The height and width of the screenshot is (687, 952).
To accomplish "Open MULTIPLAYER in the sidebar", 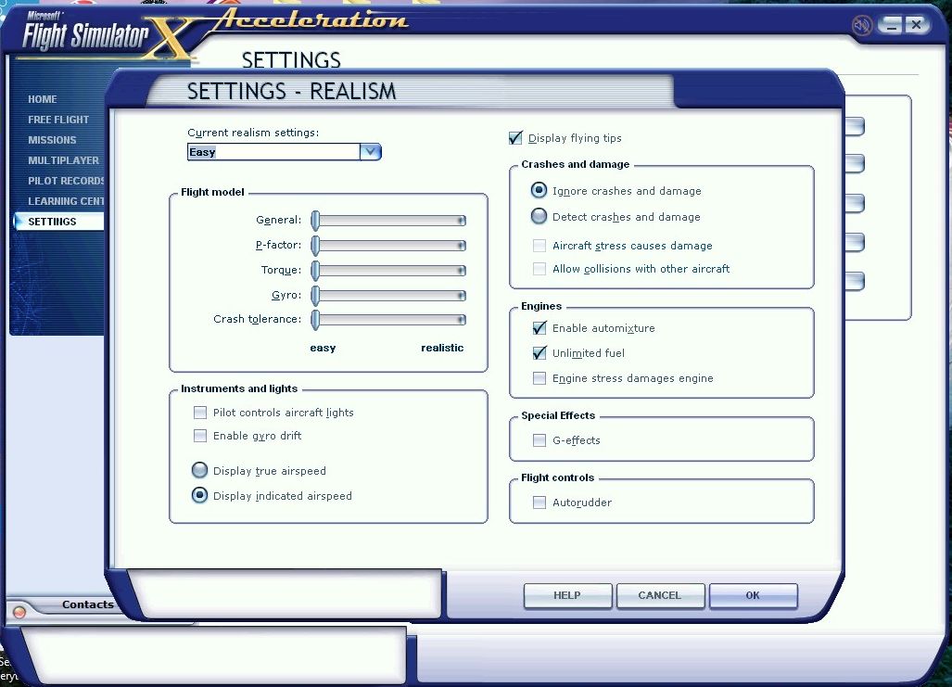I will (63, 160).
